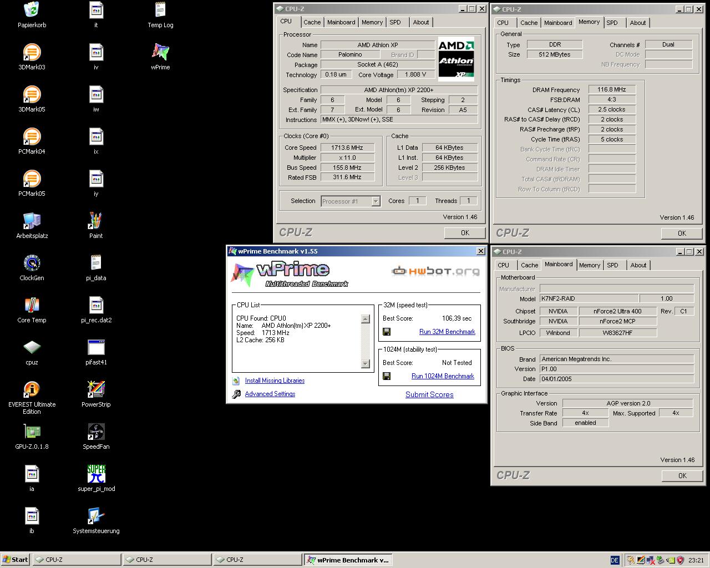The height and width of the screenshot is (568, 710).
Task: Click the Core Speed 1713.6 MHz value
Action: point(347,148)
